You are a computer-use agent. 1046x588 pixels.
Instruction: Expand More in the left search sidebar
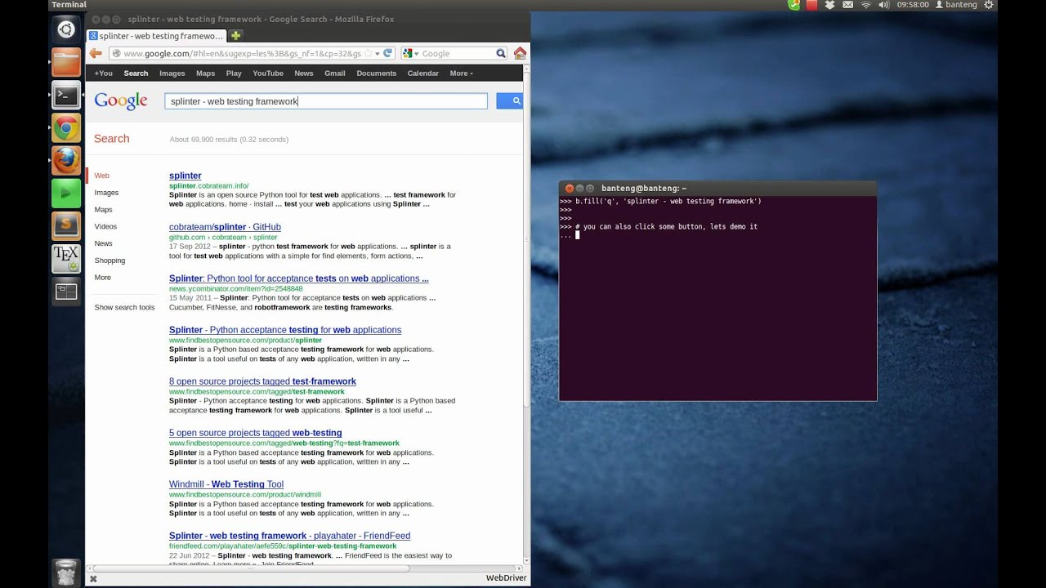pyautogui.click(x=102, y=278)
